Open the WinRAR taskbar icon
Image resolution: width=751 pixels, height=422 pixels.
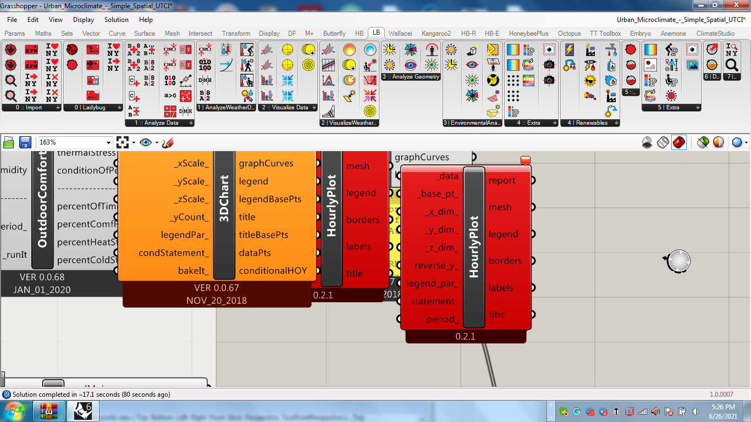coord(49,410)
